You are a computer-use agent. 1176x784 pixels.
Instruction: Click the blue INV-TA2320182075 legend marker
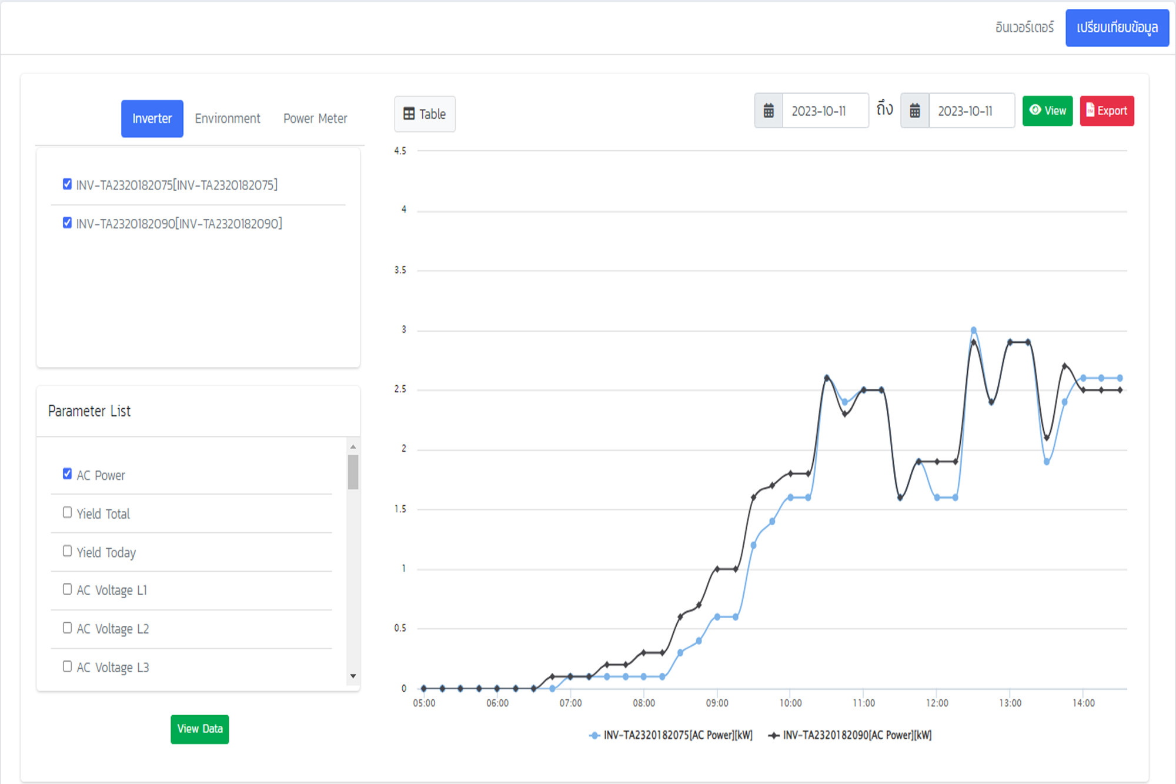[x=594, y=735]
